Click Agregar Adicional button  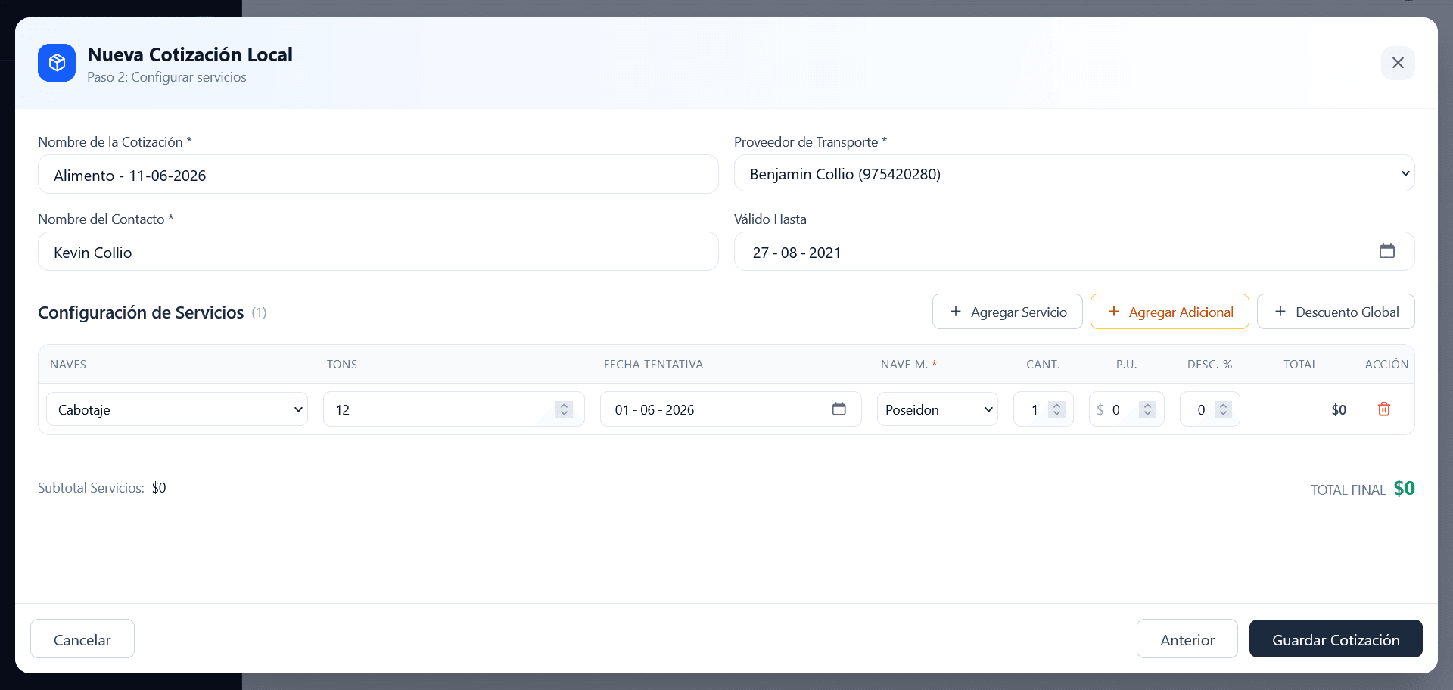(x=1170, y=312)
